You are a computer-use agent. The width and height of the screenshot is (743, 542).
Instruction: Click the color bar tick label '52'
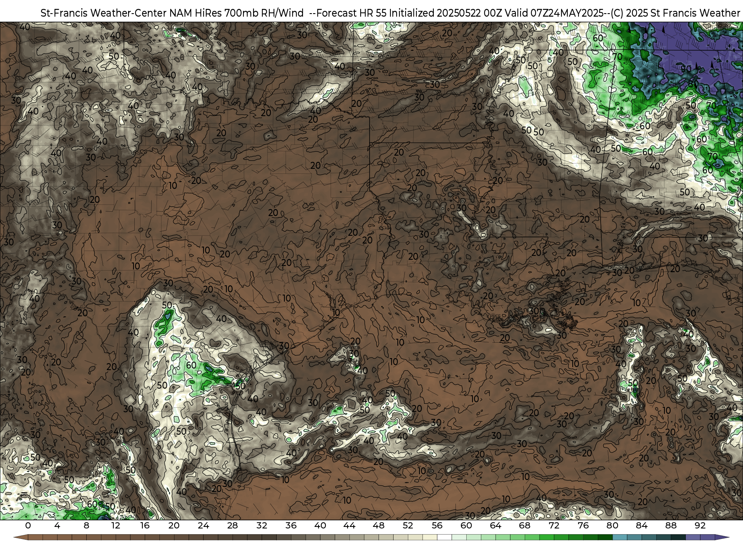coord(408,525)
